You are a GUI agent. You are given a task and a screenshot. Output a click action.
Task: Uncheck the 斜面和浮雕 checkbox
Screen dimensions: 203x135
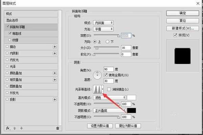tap(7, 27)
